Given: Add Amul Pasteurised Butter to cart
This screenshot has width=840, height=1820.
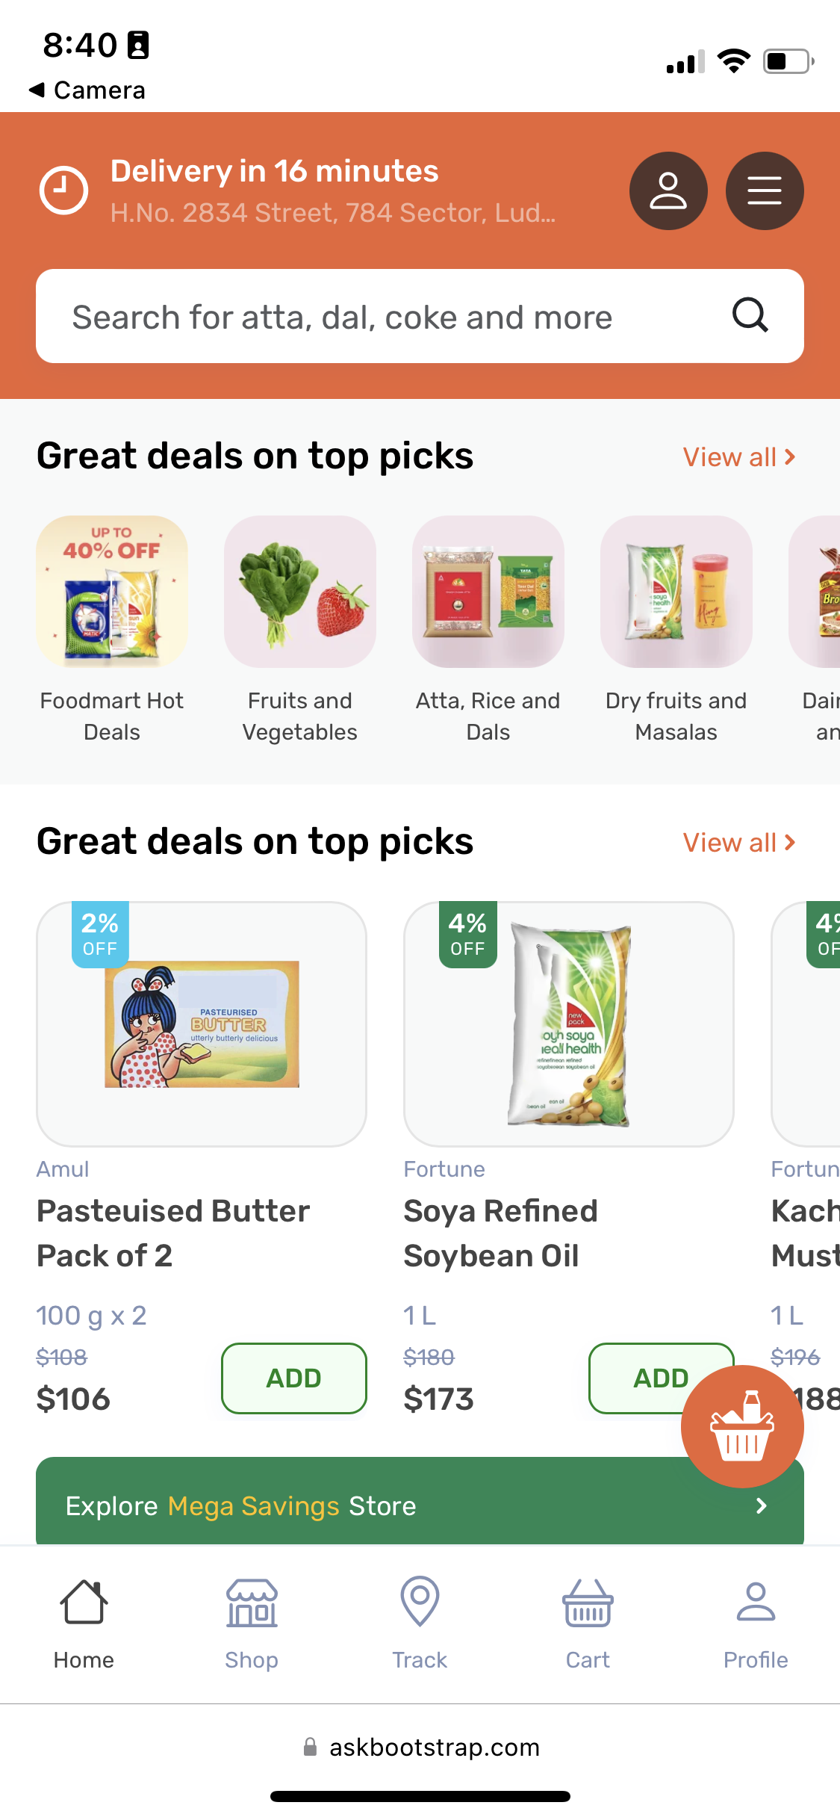Looking at the screenshot, I should tap(294, 1378).
